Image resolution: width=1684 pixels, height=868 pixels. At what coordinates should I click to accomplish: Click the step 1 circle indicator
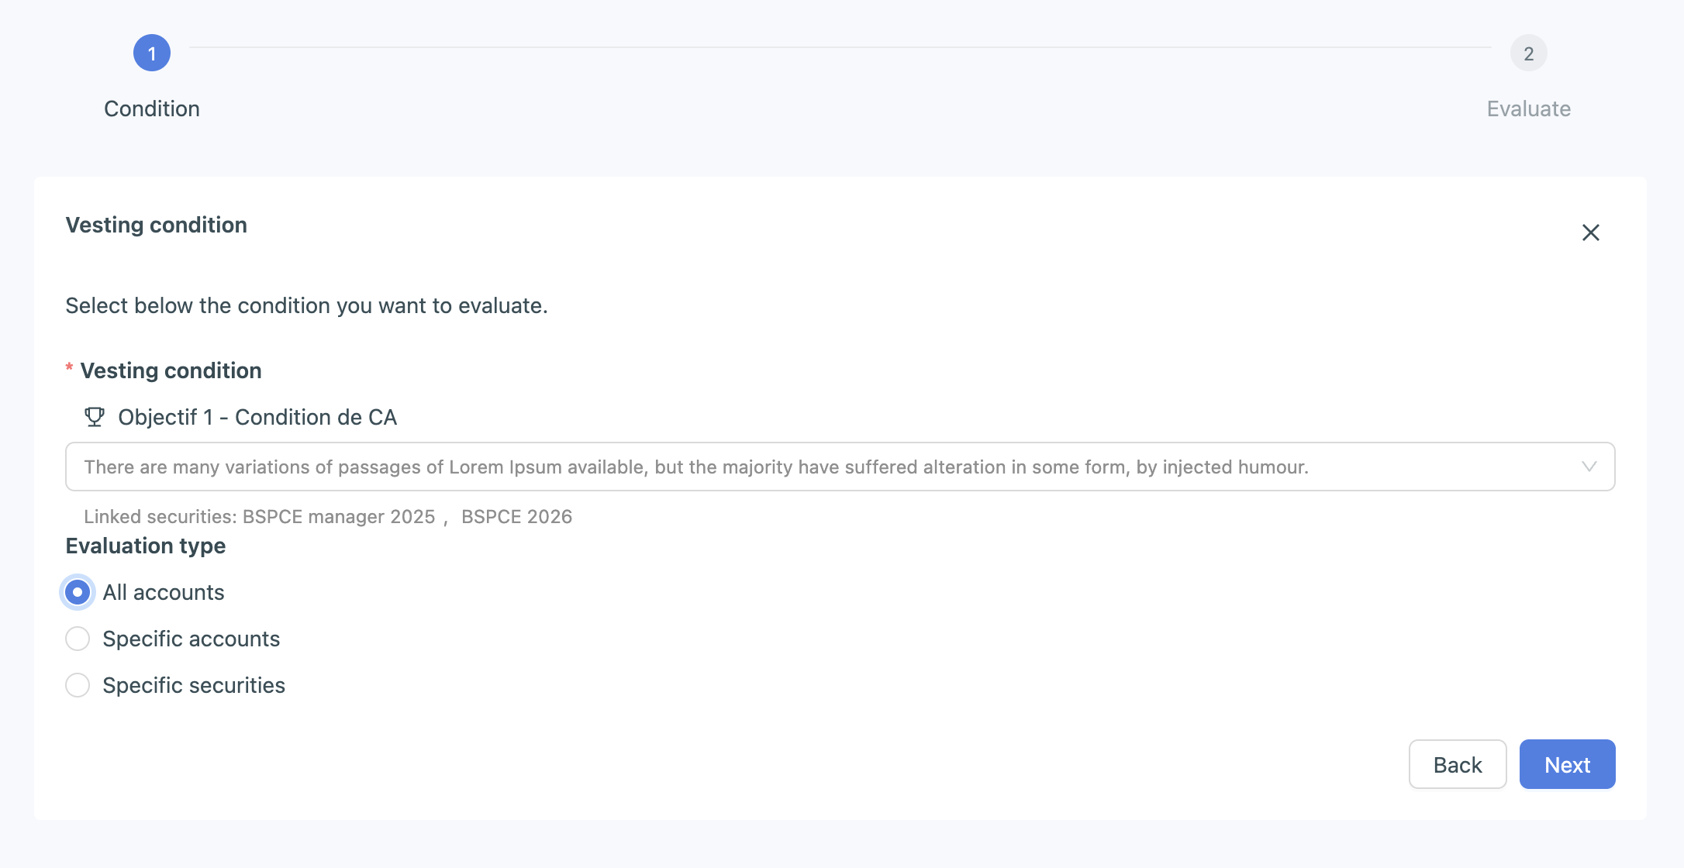coord(152,53)
